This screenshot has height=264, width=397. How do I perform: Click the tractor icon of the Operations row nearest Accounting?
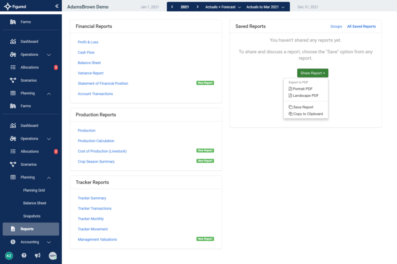click(x=13, y=139)
